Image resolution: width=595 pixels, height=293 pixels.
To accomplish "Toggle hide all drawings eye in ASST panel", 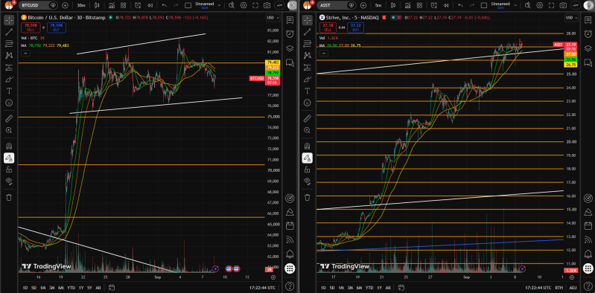I will [307, 181].
